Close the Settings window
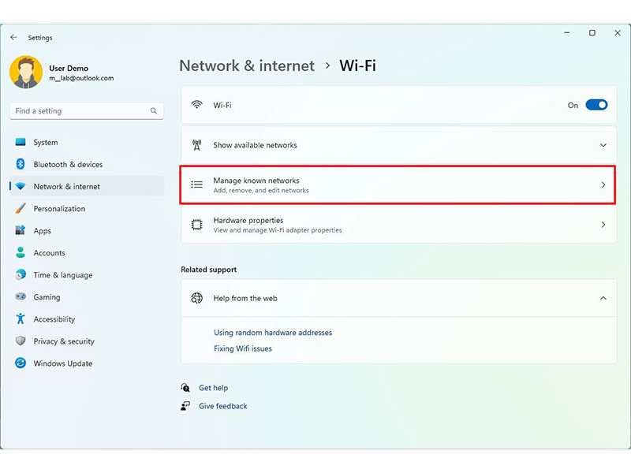 tap(618, 32)
